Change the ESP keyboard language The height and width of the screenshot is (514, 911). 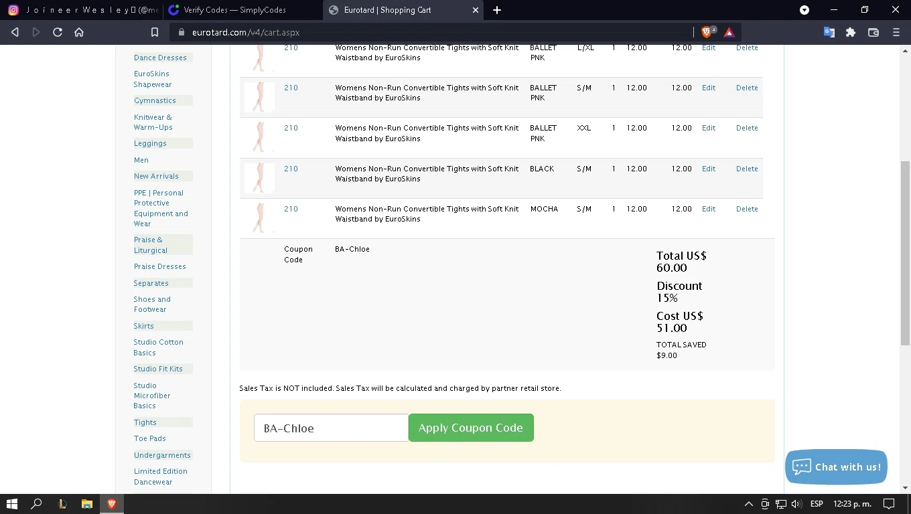(817, 504)
